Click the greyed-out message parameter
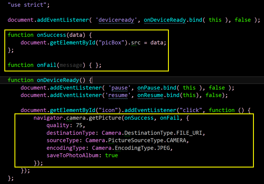Screen dimensions: 264x184 point(71,65)
